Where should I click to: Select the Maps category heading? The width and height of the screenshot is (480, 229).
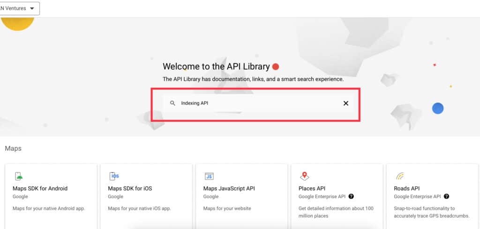pyautogui.click(x=13, y=148)
